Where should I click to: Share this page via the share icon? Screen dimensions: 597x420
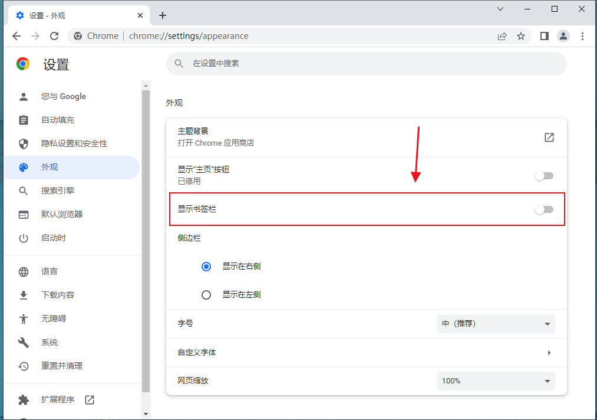click(x=502, y=36)
